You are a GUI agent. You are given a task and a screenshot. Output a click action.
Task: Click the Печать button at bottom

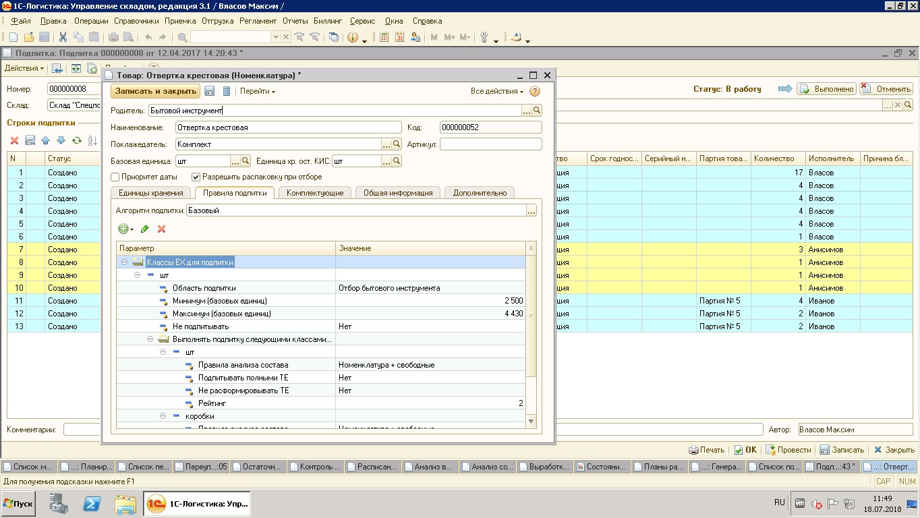tap(706, 450)
